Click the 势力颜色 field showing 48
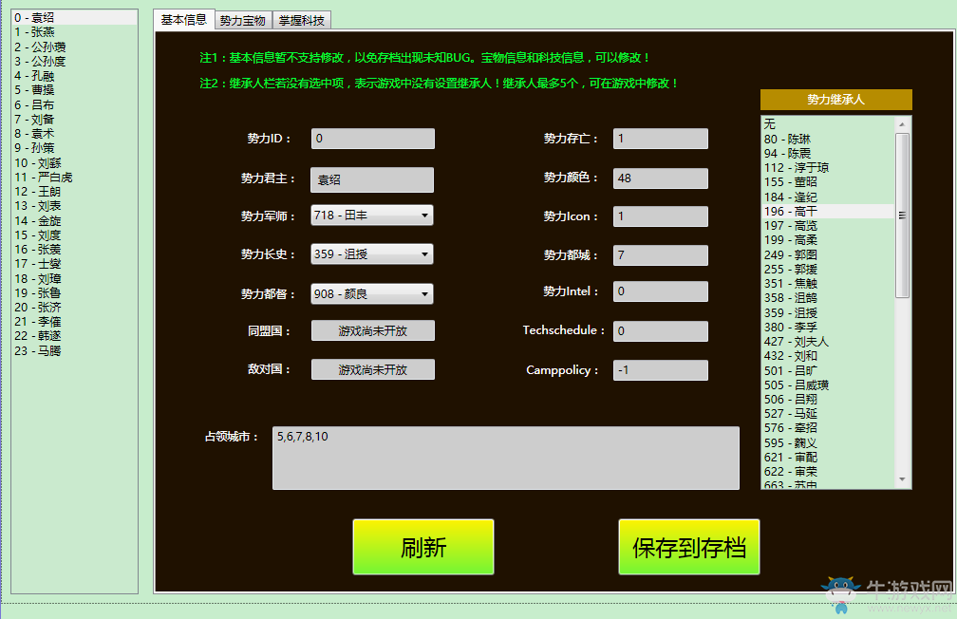The width and height of the screenshot is (957, 619). coord(661,178)
